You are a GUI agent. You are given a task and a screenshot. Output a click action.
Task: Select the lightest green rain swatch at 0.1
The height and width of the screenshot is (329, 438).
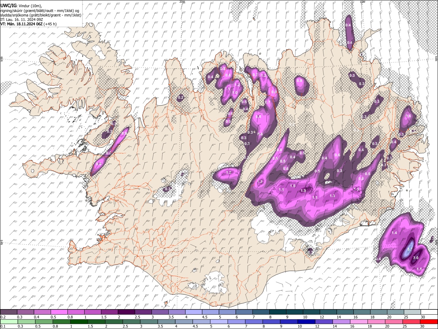tap(9, 321)
